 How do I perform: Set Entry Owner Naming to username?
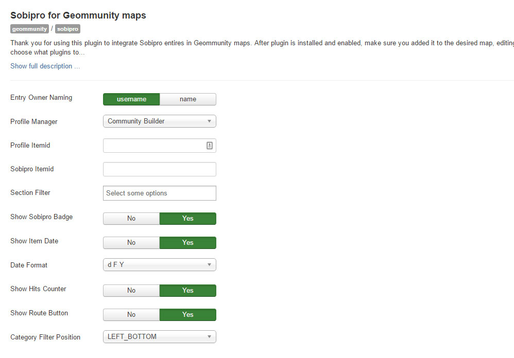coord(131,99)
